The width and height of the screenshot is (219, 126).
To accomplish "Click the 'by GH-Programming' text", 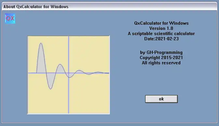I will (x=161, y=52).
